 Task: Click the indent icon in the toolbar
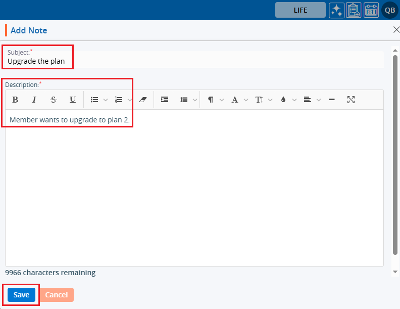[x=165, y=100]
